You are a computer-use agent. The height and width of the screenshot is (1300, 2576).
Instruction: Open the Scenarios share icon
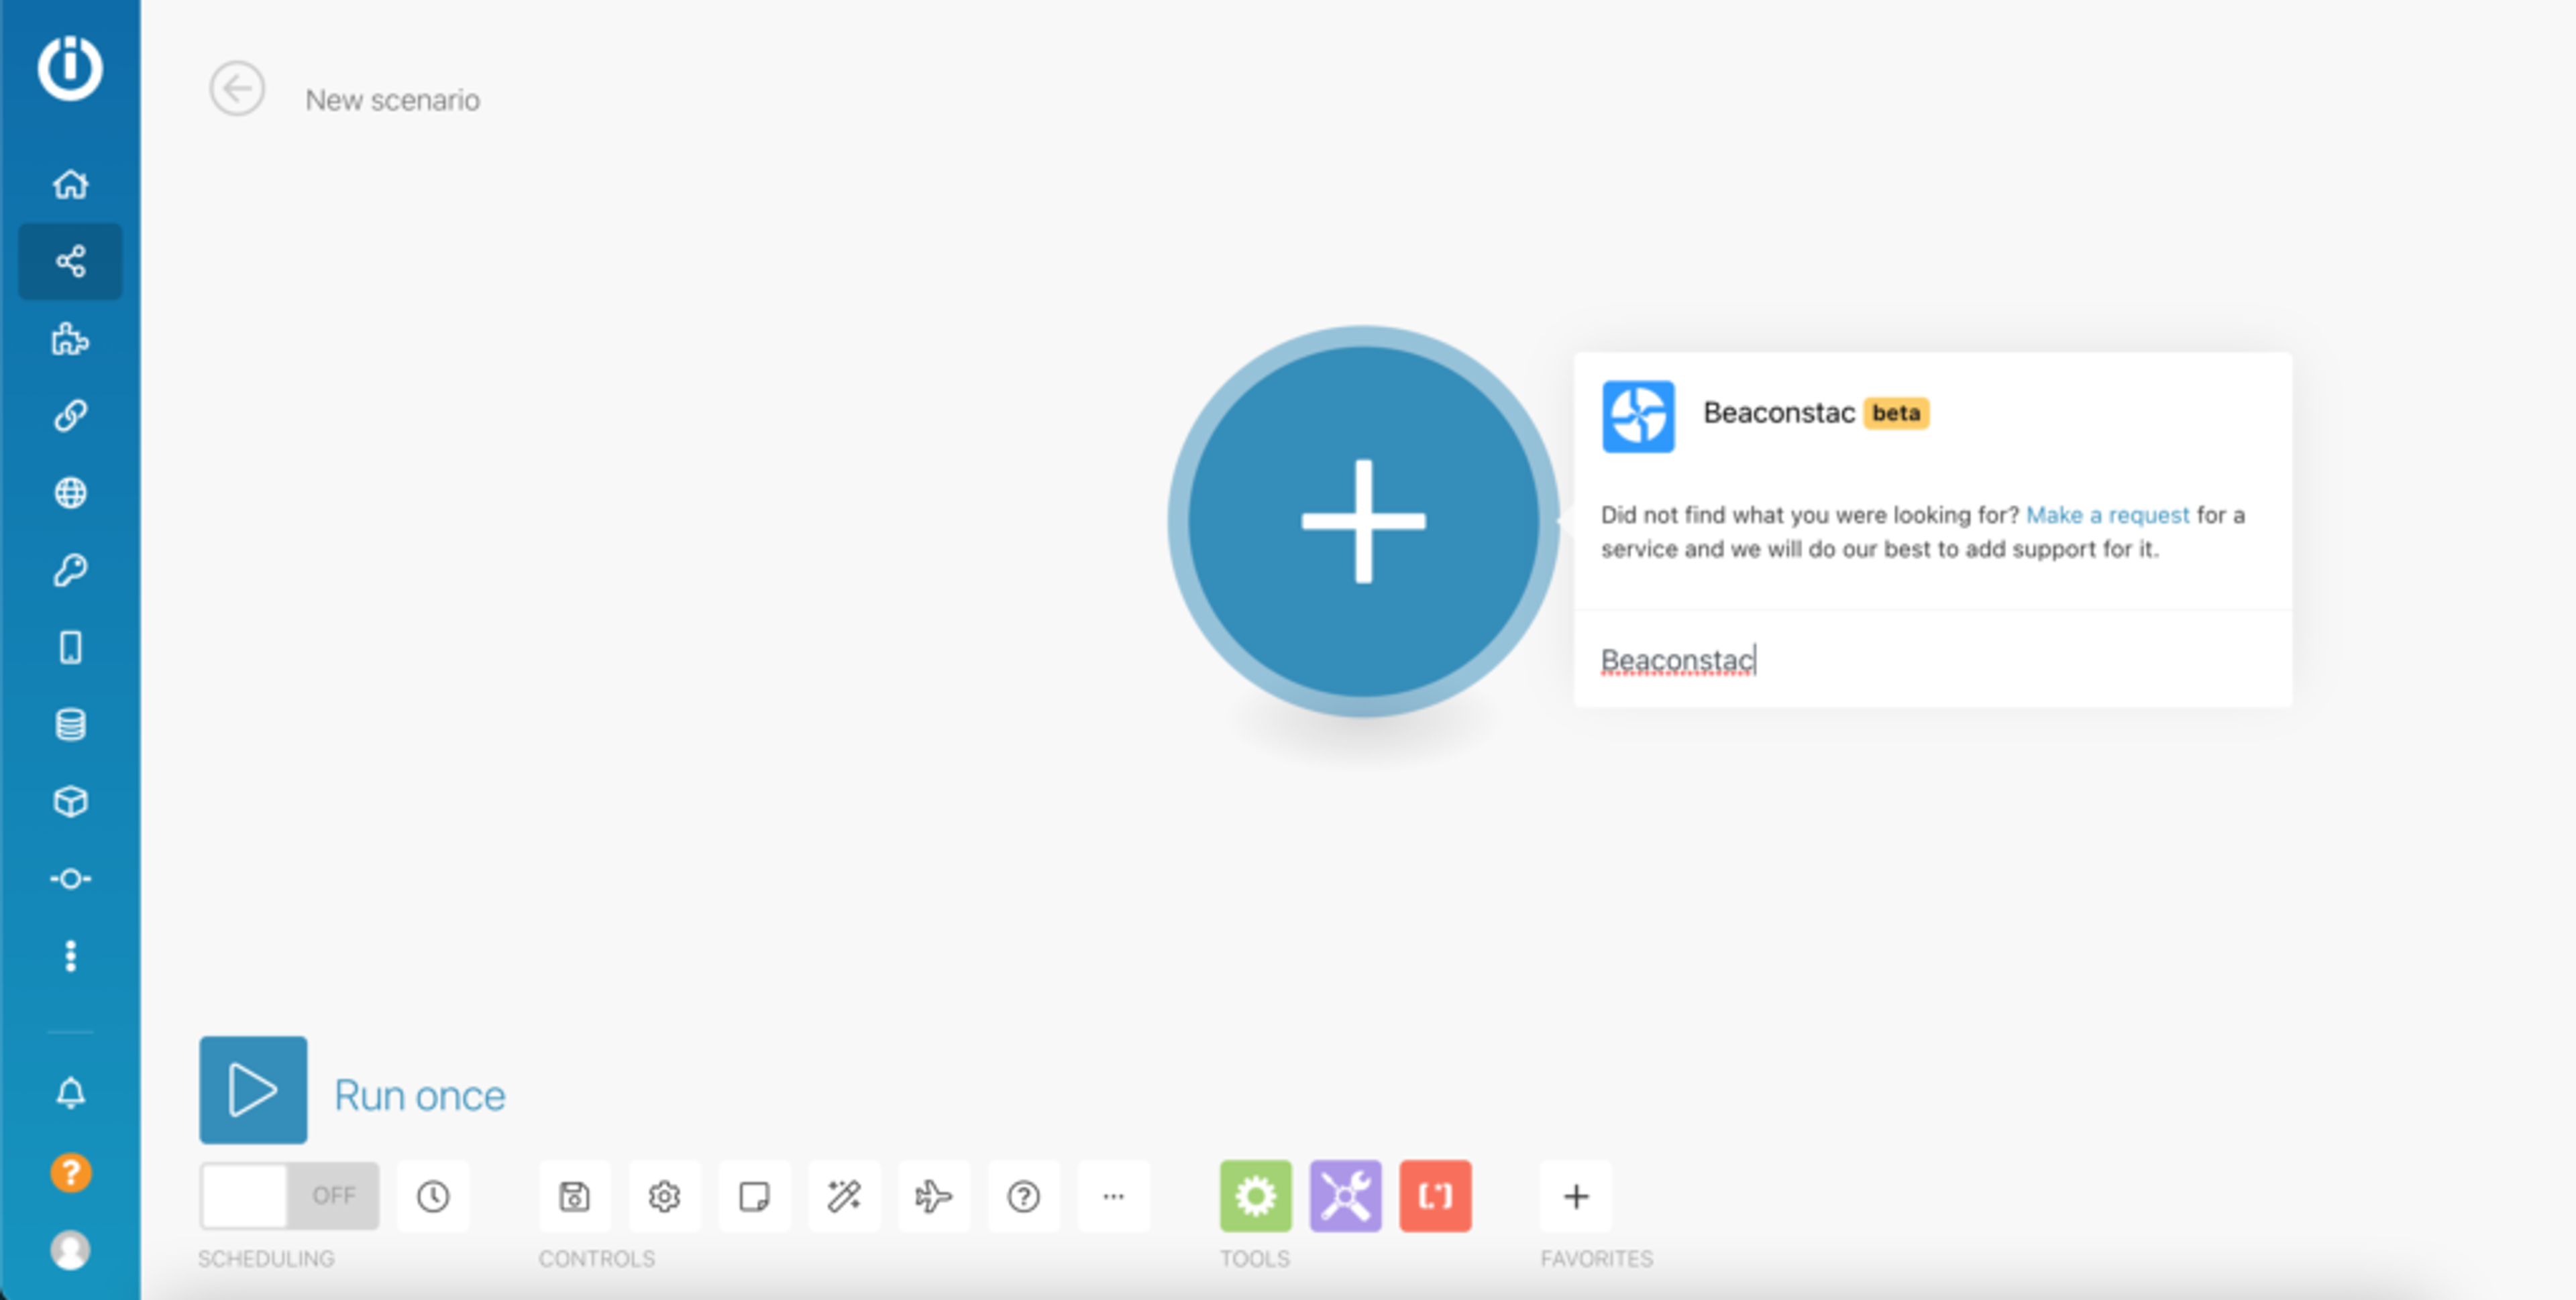click(70, 261)
